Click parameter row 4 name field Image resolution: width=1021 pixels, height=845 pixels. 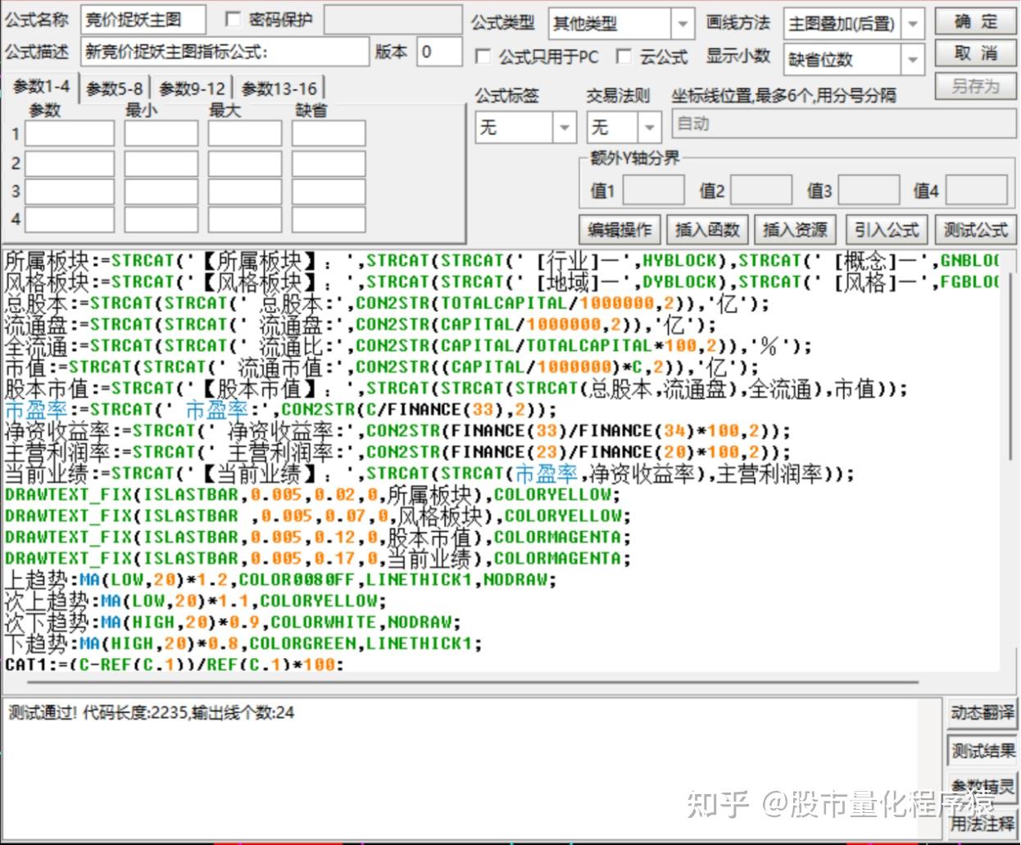[x=70, y=219]
